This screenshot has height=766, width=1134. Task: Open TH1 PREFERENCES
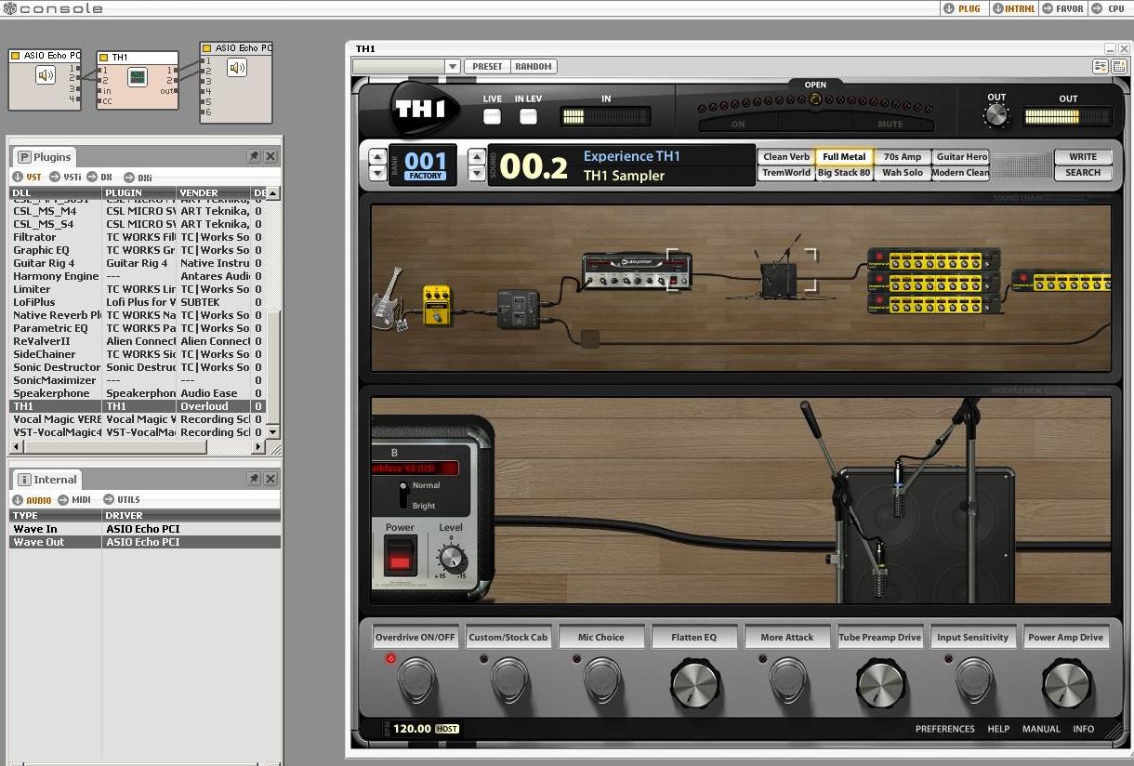tap(944, 729)
